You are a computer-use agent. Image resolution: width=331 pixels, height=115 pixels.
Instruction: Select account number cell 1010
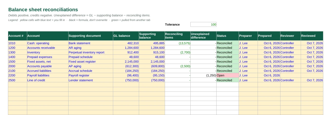17,43
